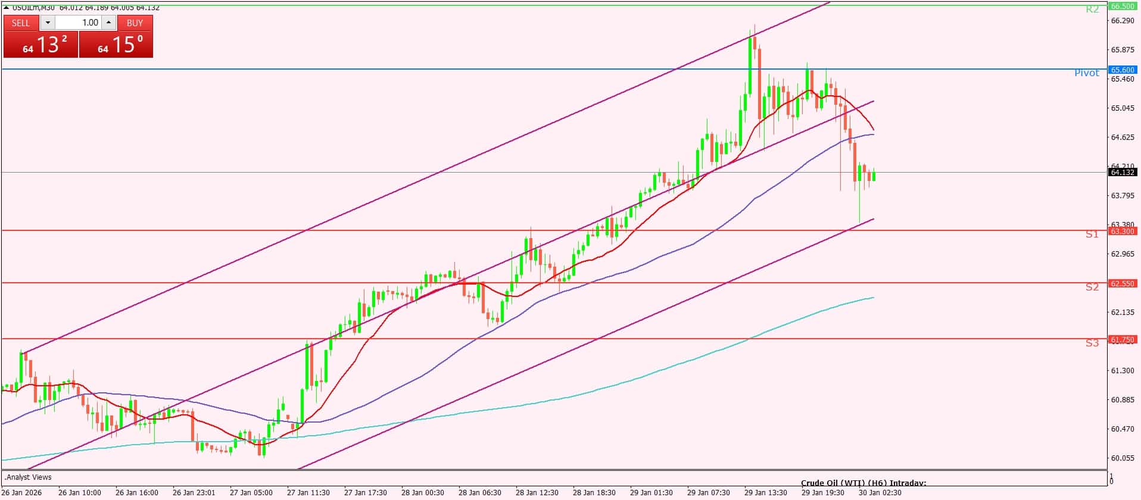Click the 60.055 price axis value
Screen dimensions: 1141x500
pos(1123,458)
